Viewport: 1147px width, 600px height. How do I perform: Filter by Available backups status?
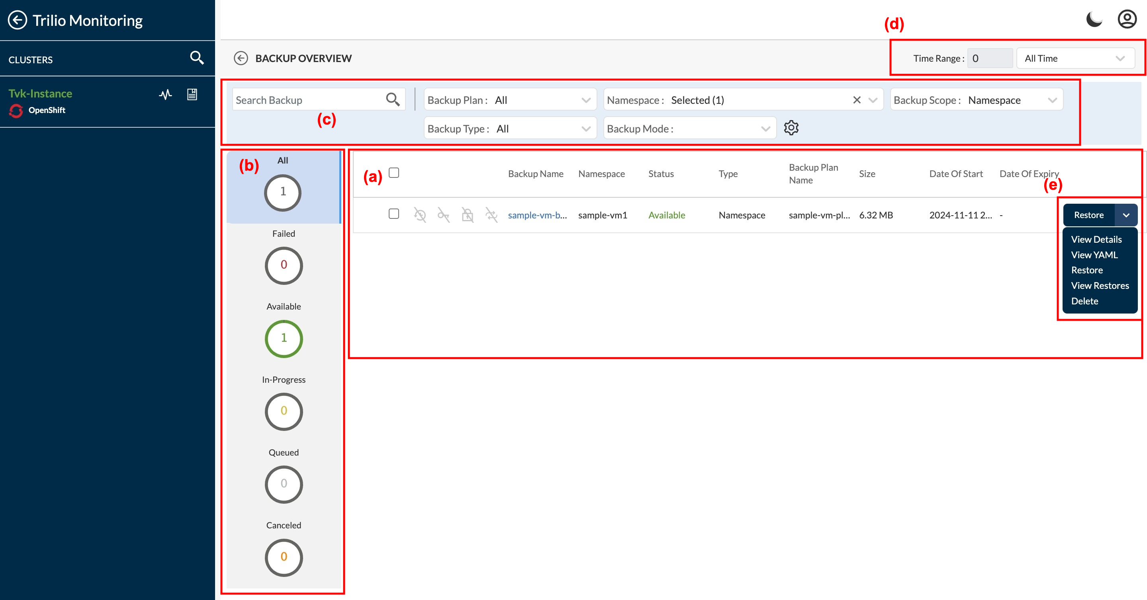(284, 331)
